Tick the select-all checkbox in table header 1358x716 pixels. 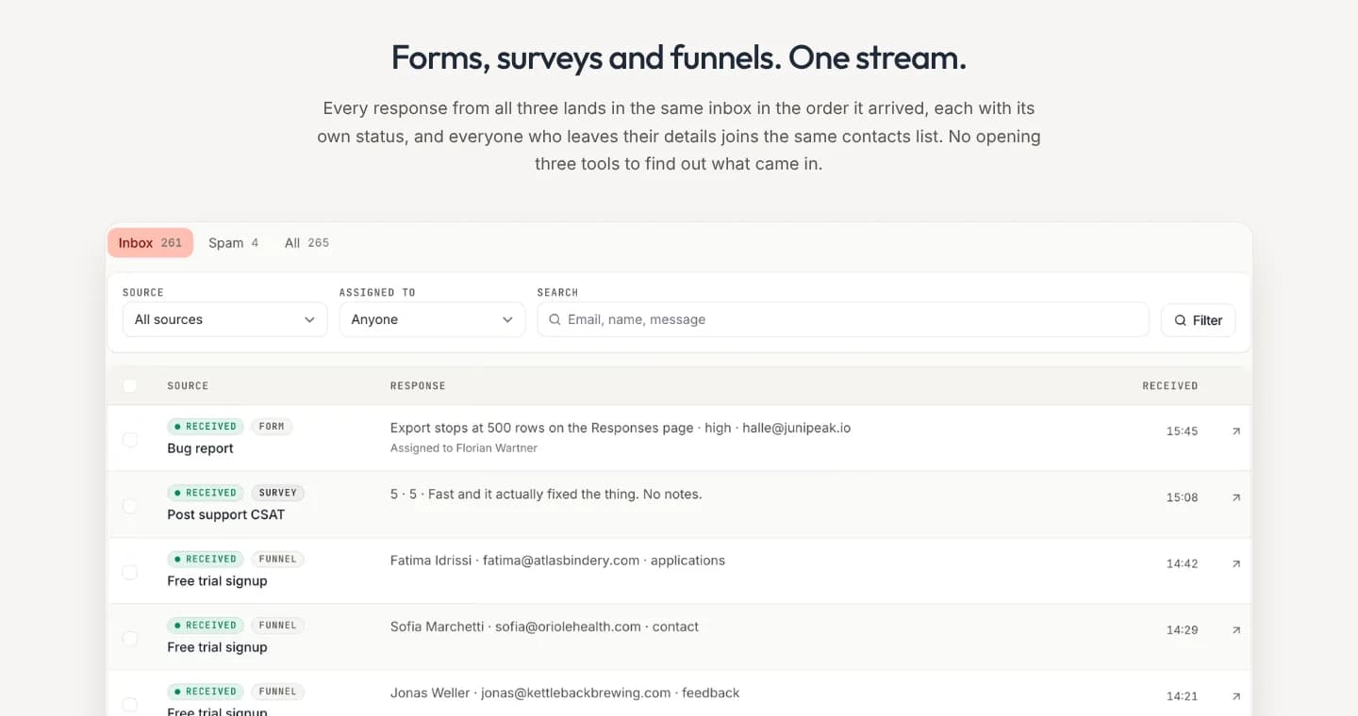point(130,385)
